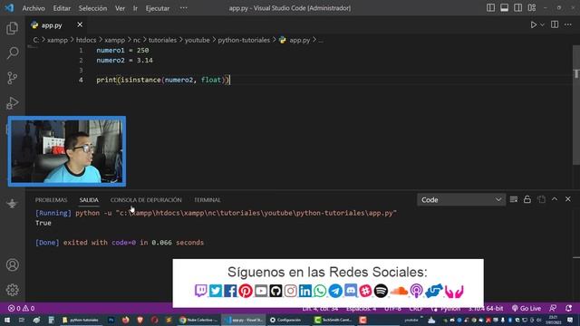
Task: Customize layout icon in title bar
Action: pos(532,8)
